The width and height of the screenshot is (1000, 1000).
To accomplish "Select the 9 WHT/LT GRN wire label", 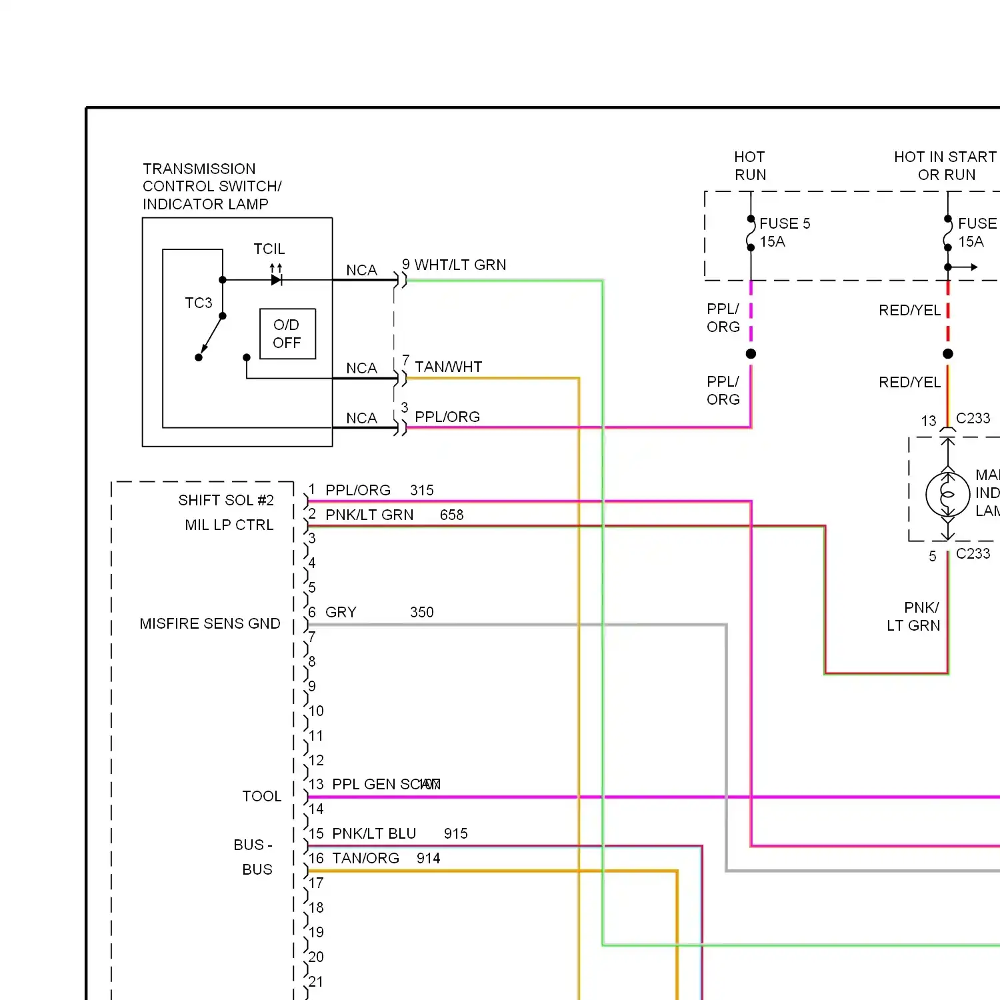I will 454,265.
